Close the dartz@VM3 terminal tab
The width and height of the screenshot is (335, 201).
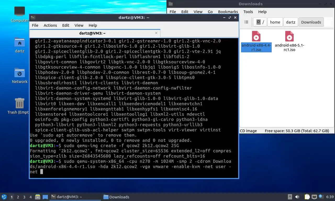156,33
